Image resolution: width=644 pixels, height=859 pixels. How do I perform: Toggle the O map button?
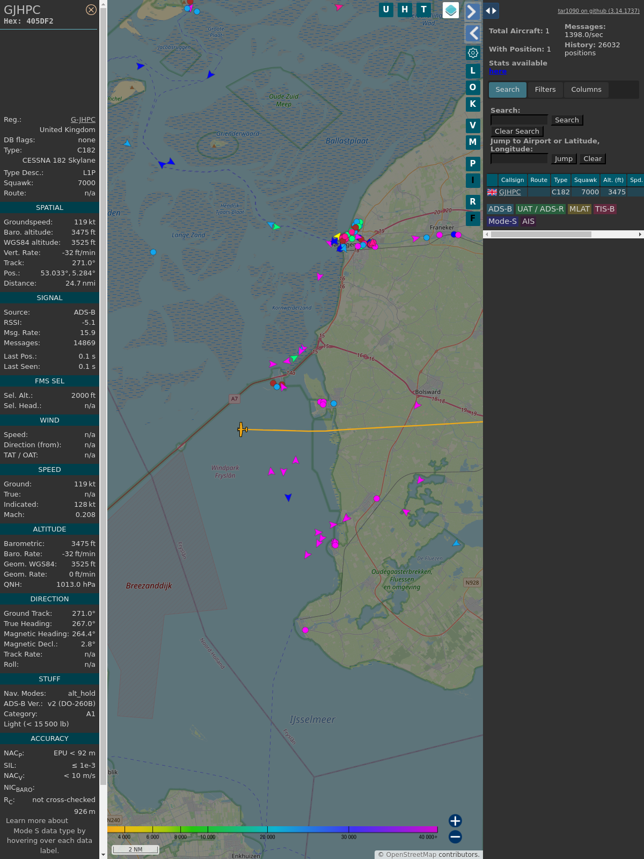473,88
